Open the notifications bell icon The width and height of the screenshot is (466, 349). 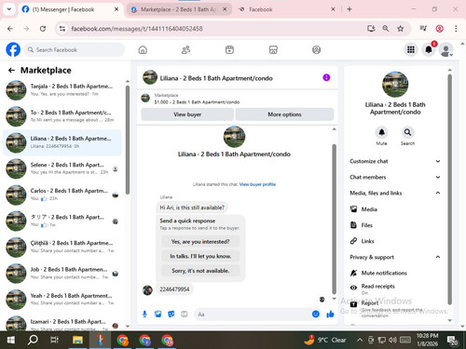click(429, 49)
